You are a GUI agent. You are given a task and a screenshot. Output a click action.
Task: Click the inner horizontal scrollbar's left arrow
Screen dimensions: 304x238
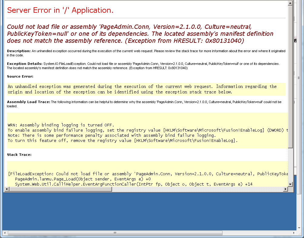pyautogui.click(x=6, y=189)
